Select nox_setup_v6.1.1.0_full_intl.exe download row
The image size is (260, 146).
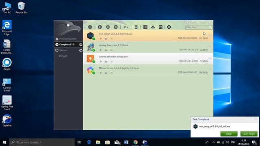tap(148, 36)
